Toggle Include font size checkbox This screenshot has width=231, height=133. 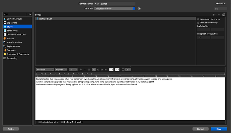(40, 122)
